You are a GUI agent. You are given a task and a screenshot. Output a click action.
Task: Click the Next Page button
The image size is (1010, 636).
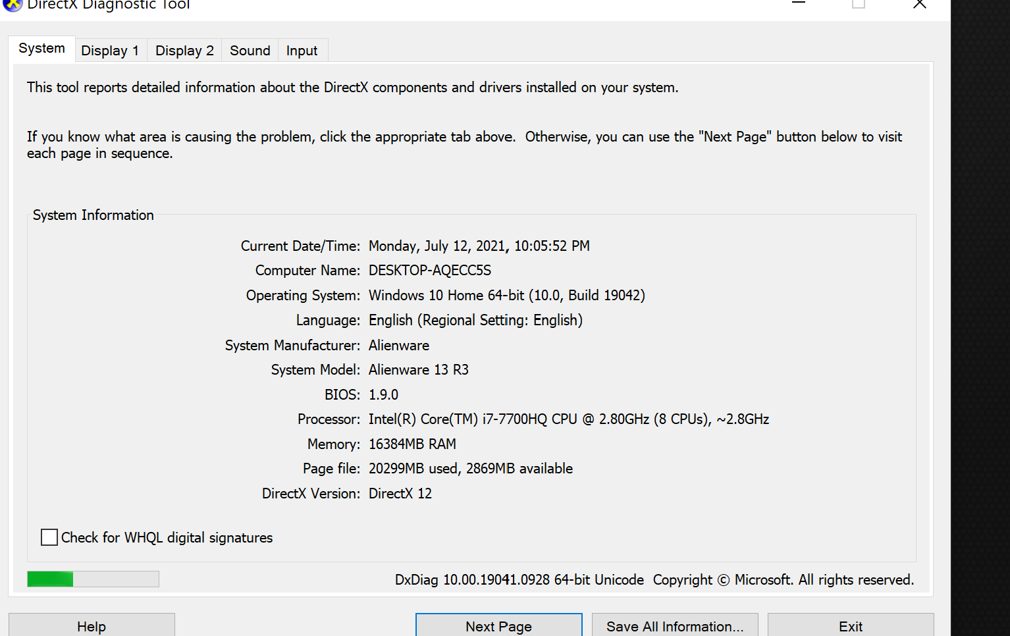(498, 625)
